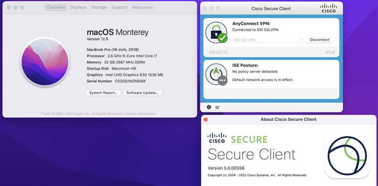This screenshot has height=186, width=378.
Task: Click 'Intel UHD Graphics 630 1536 MB' text
Action: (134, 75)
